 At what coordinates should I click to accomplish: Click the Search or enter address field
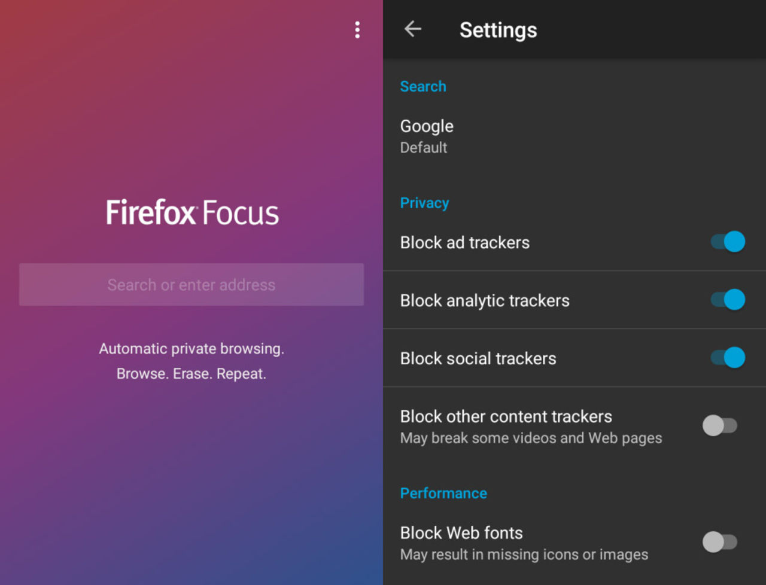[191, 285]
